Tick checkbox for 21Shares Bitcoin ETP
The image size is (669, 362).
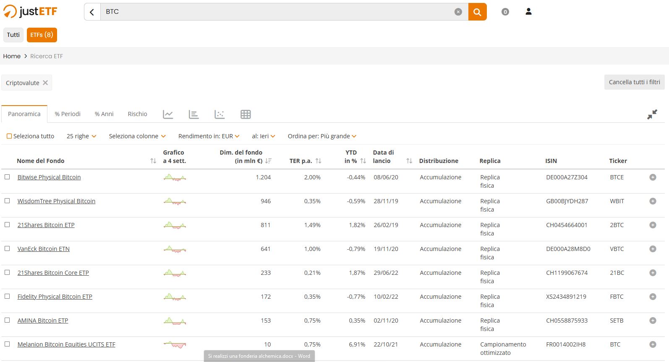[x=7, y=225]
